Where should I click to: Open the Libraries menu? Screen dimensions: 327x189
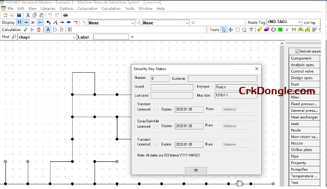coord(48,8)
